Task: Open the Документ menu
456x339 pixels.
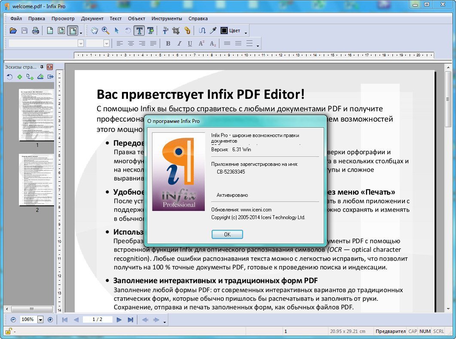Action: (92, 18)
